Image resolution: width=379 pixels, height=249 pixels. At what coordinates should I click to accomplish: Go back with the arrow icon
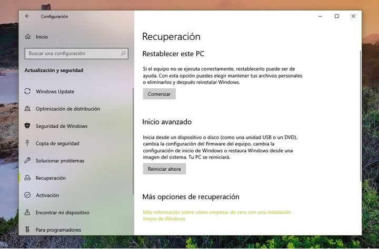[27, 16]
